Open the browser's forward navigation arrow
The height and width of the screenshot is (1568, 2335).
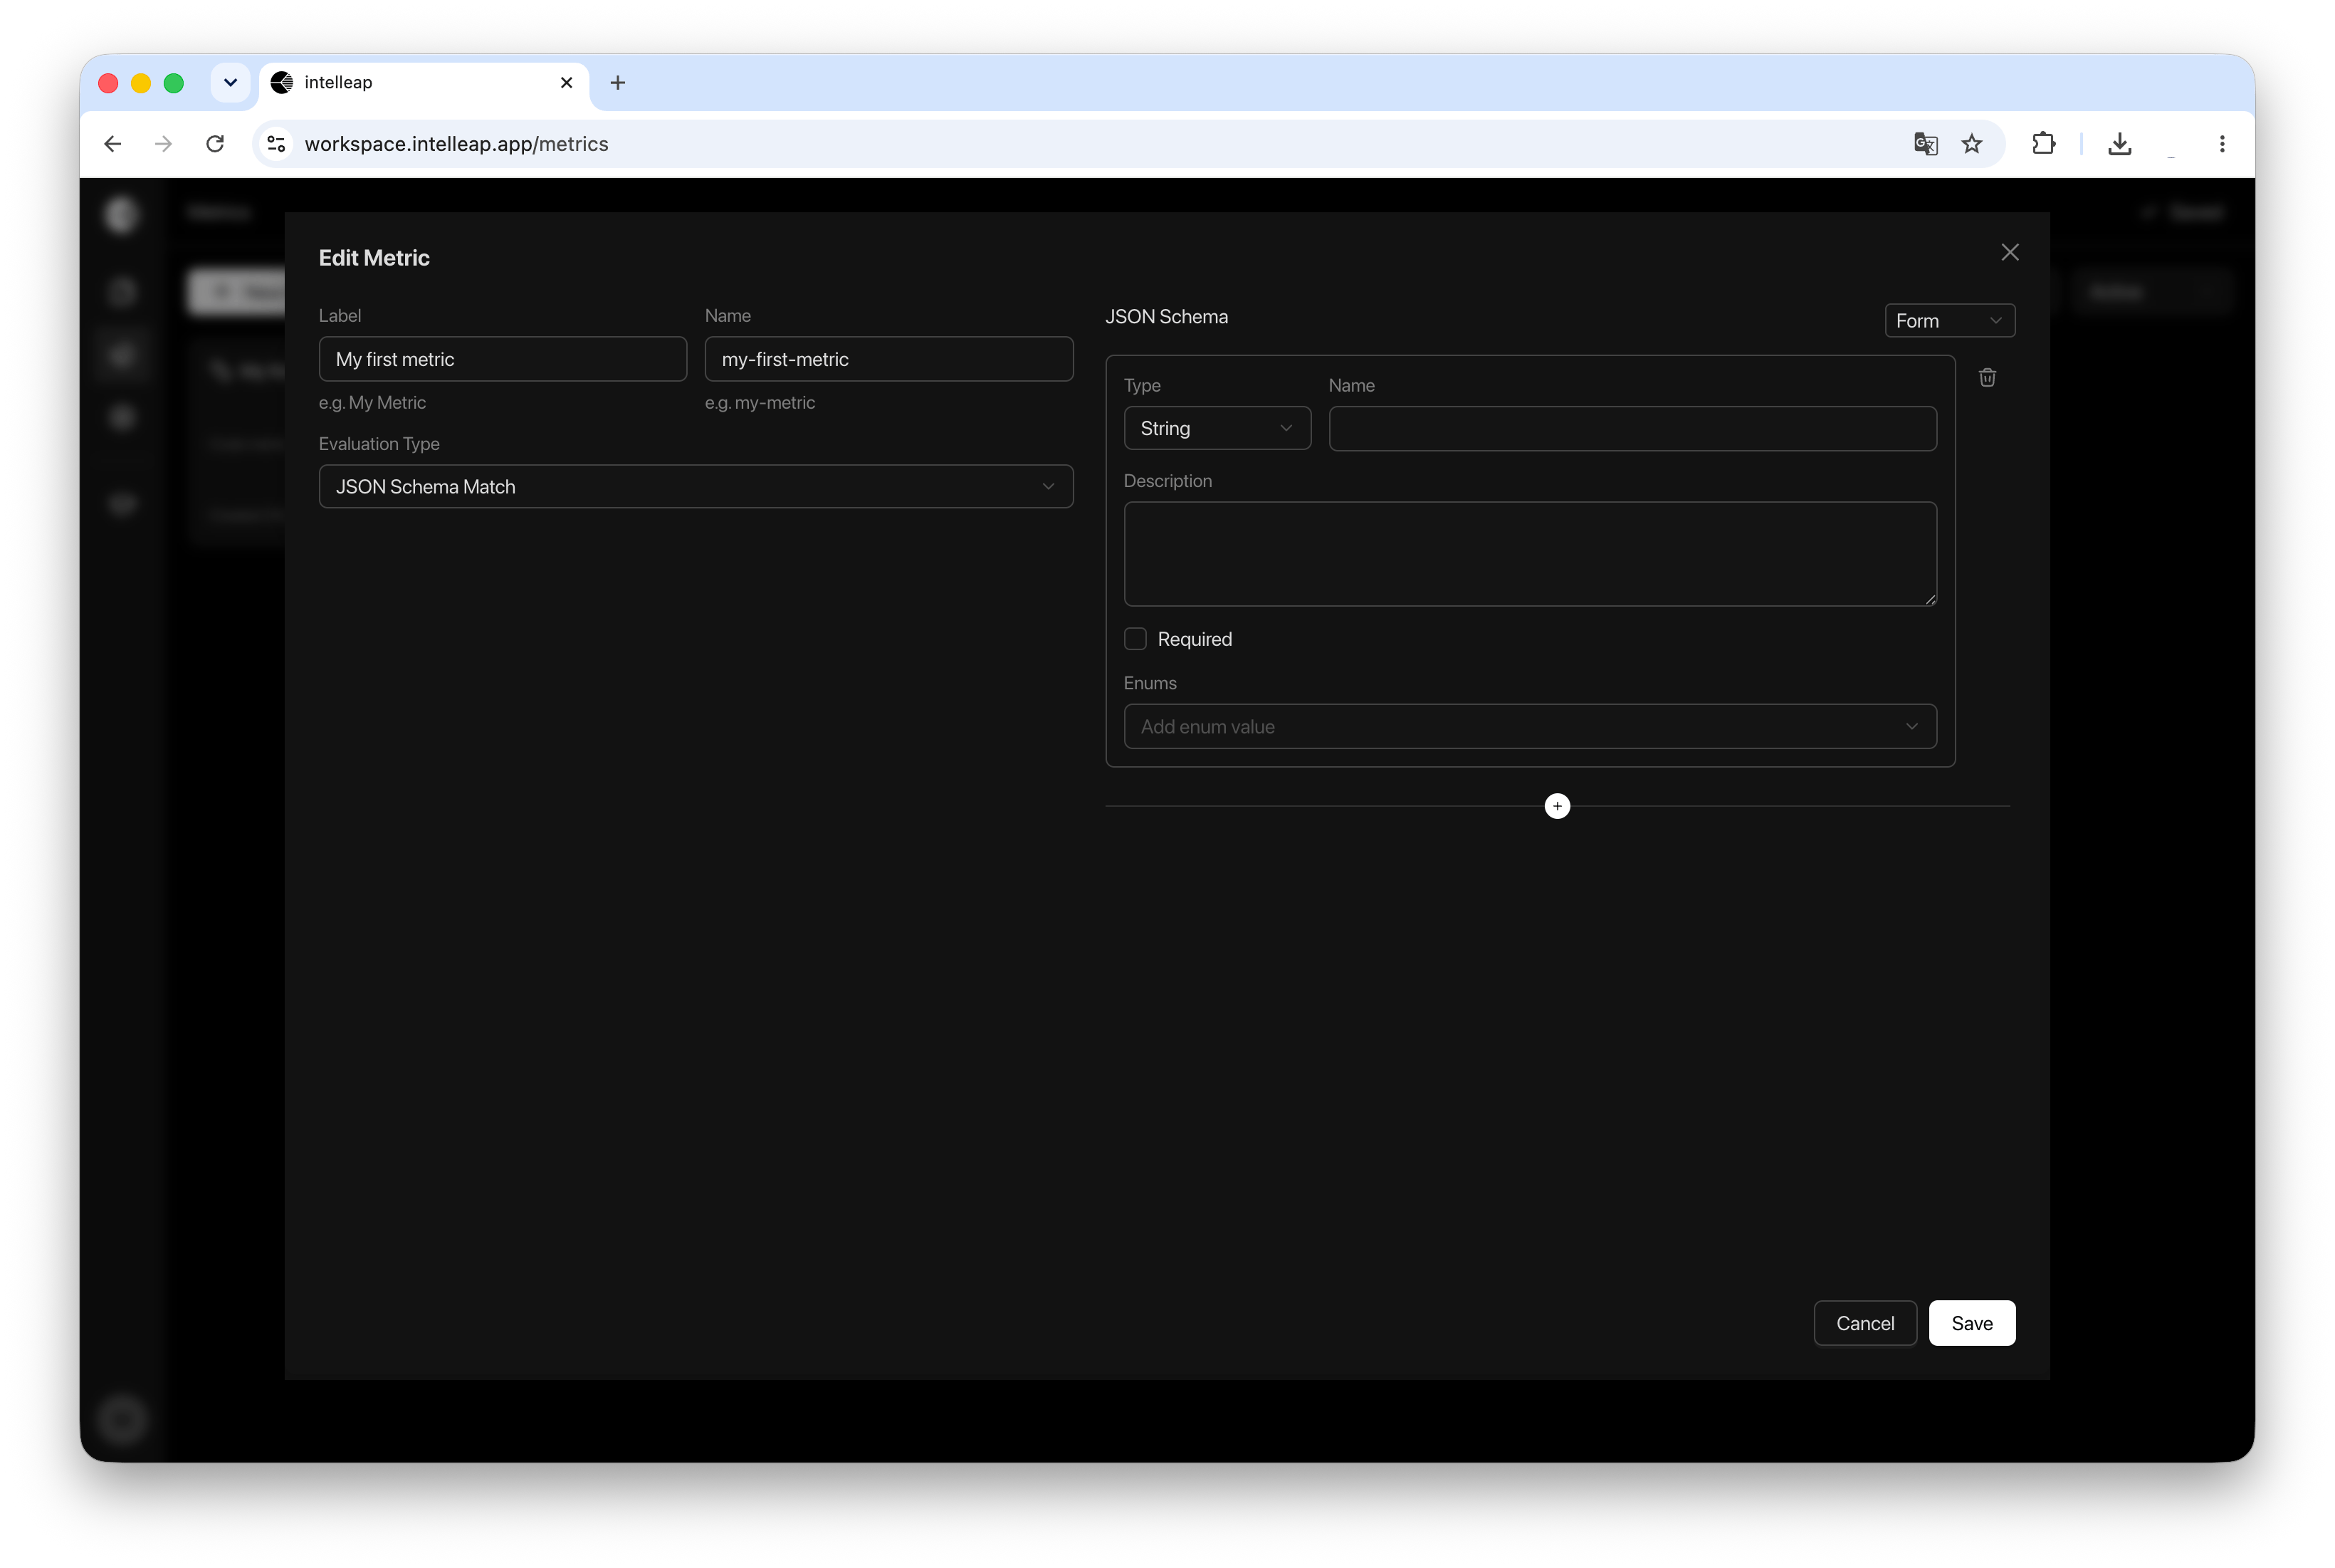(164, 144)
